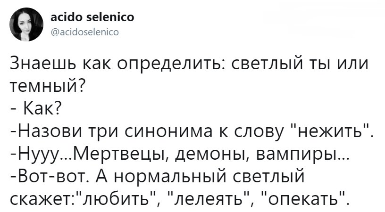The height and width of the screenshot is (212, 385).
Task: Click the word "Нууу...Мертвецы"
Action: [92, 154]
